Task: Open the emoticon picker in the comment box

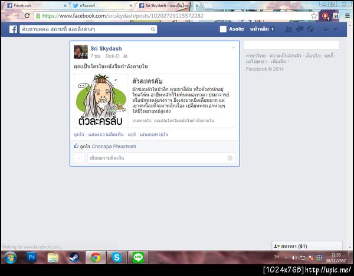Action: [230, 158]
